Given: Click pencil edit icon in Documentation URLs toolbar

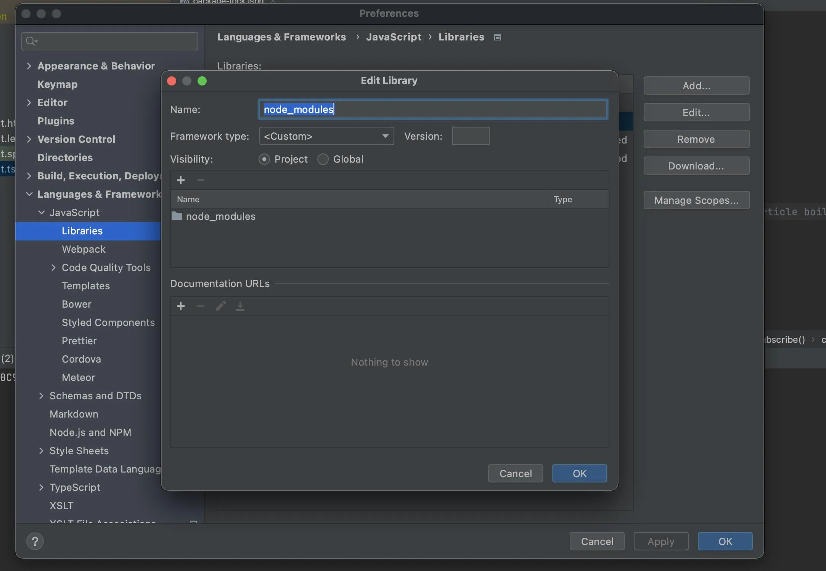Looking at the screenshot, I should pyautogui.click(x=220, y=306).
